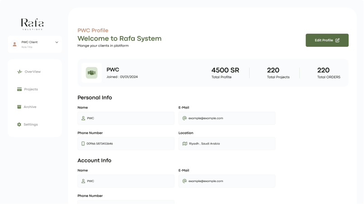Viewport: 364px width, 204px height.
Task: Expand the PWC Client account dropdown chevron
Action: (x=57, y=42)
